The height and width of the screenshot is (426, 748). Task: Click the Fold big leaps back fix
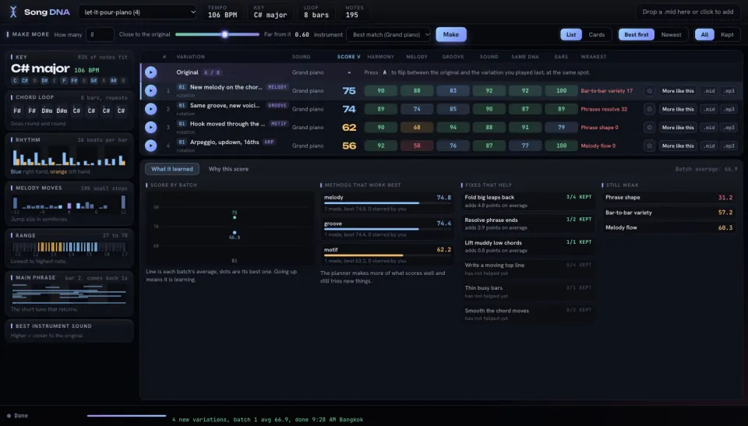click(528, 201)
